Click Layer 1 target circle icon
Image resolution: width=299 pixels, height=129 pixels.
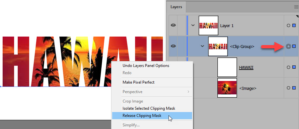click(289, 25)
